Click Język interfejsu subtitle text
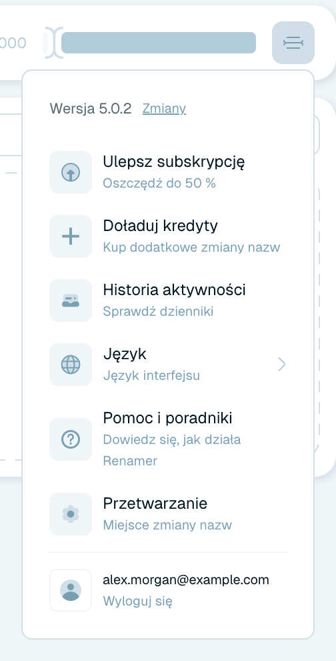Viewport: 336px width, 661px height. [x=151, y=376]
